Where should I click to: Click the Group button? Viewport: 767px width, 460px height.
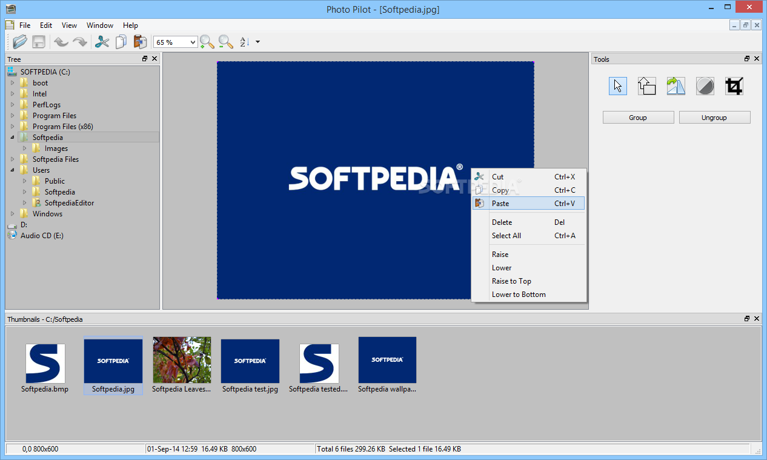pyautogui.click(x=638, y=118)
